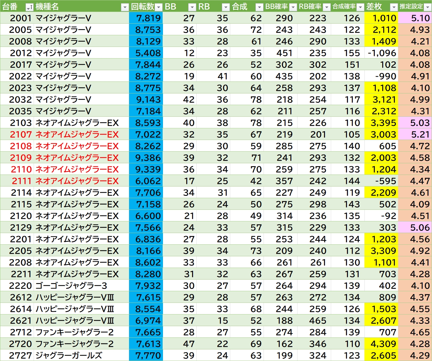Select machine number cell 2720
The image size is (432, 361).
click(x=17, y=344)
